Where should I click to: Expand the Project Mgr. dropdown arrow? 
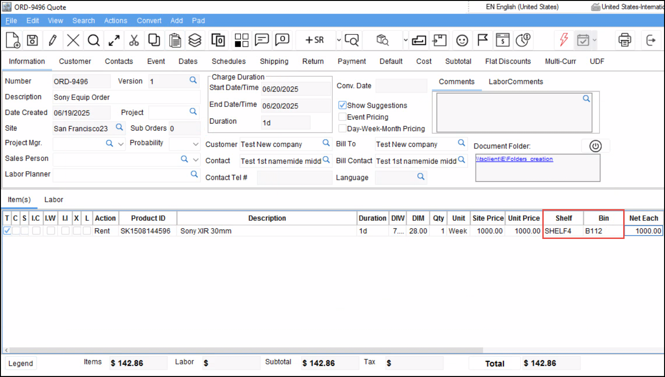pyautogui.click(x=121, y=144)
